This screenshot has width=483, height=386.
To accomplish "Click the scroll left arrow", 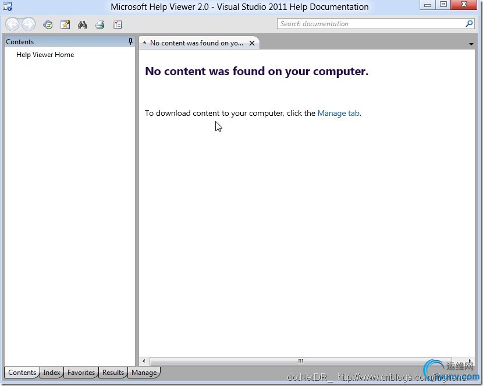I will (144, 361).
